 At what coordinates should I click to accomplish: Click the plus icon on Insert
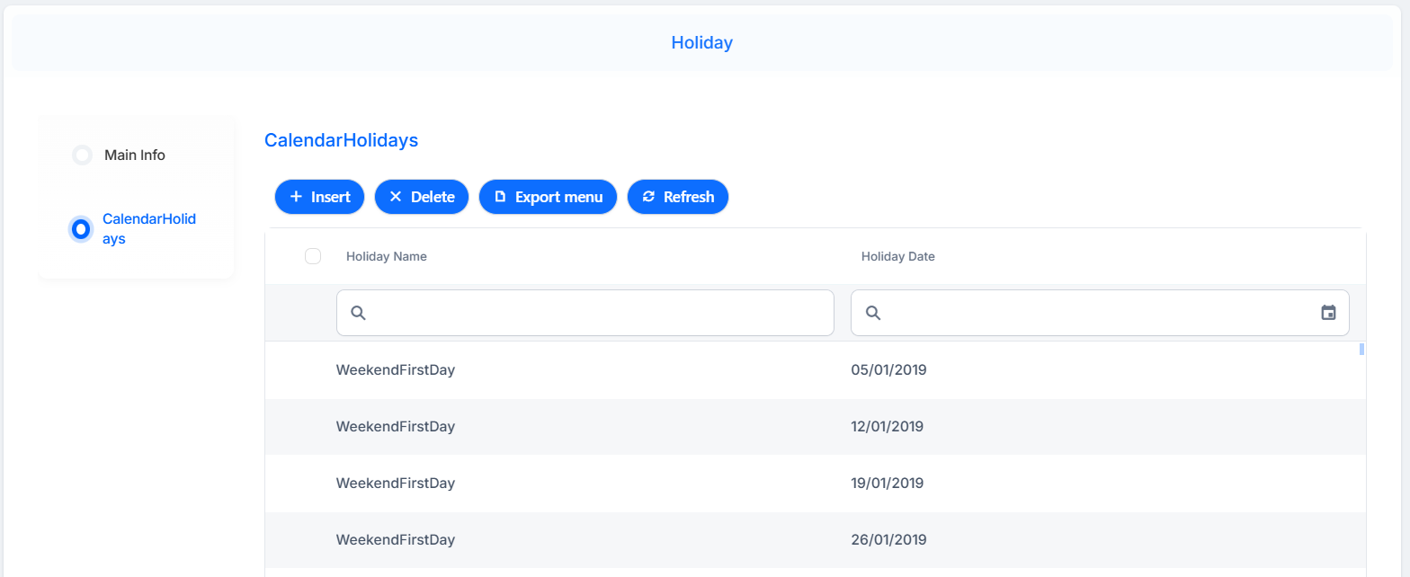coord(296,197)
